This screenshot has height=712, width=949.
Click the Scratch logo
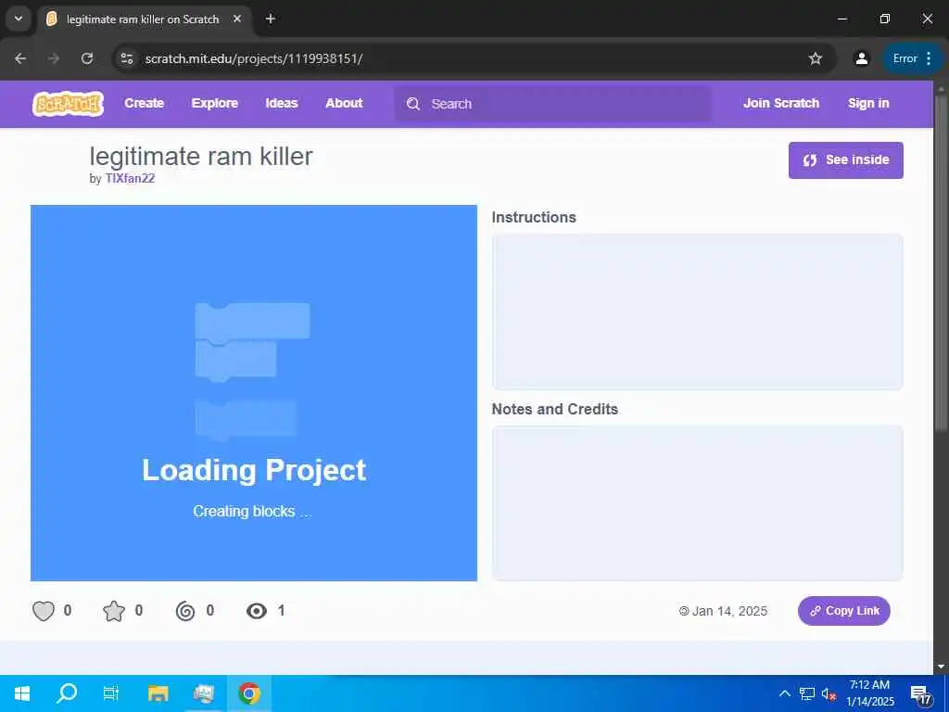(68, 104)
